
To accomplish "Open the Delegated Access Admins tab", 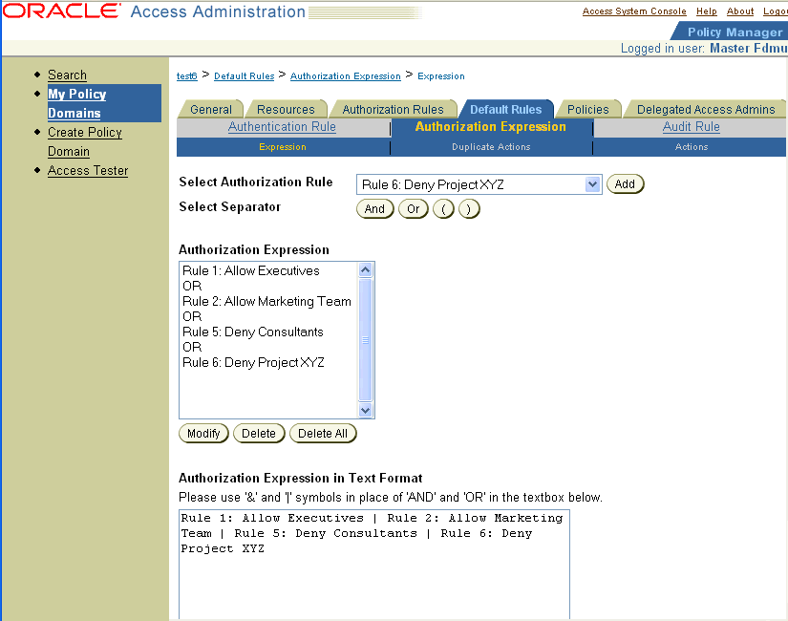I will tap(706, 109).
